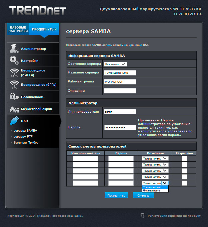Viewport: 208px width, 227px height.
Task: Focus first row username field in user list
Action: pyautogui.click(x=85, y=159)
